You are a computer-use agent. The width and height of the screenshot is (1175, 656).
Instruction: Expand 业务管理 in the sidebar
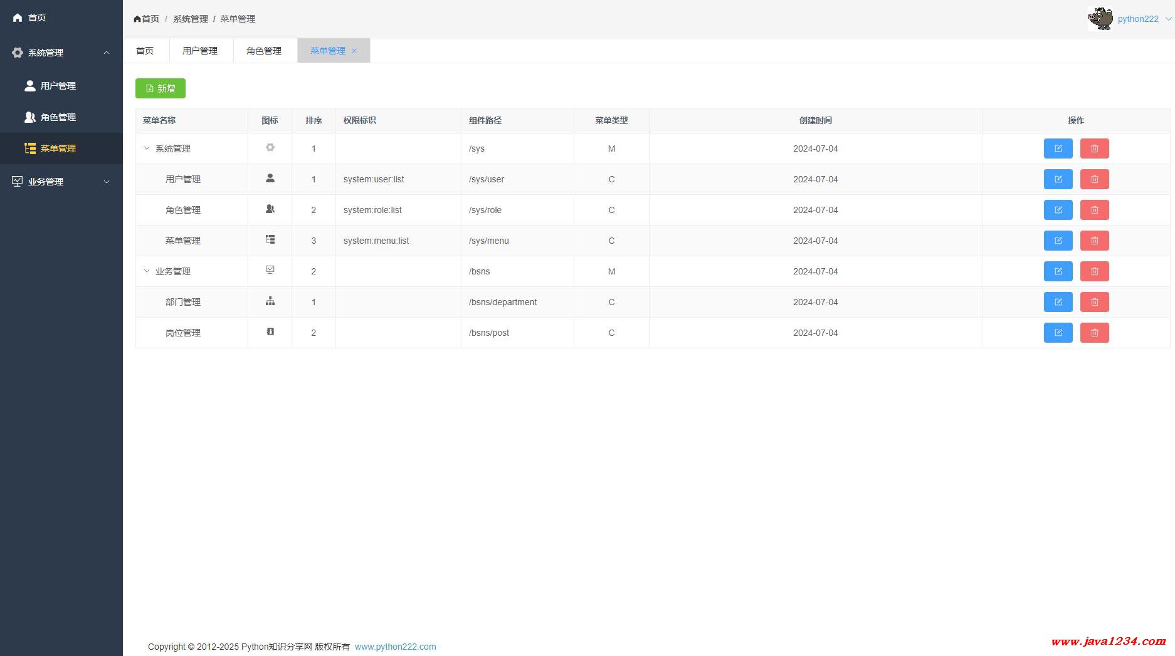click(61, 182)
